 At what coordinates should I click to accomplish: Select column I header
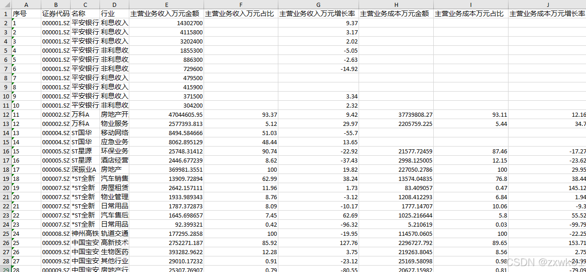pos(471,4)
